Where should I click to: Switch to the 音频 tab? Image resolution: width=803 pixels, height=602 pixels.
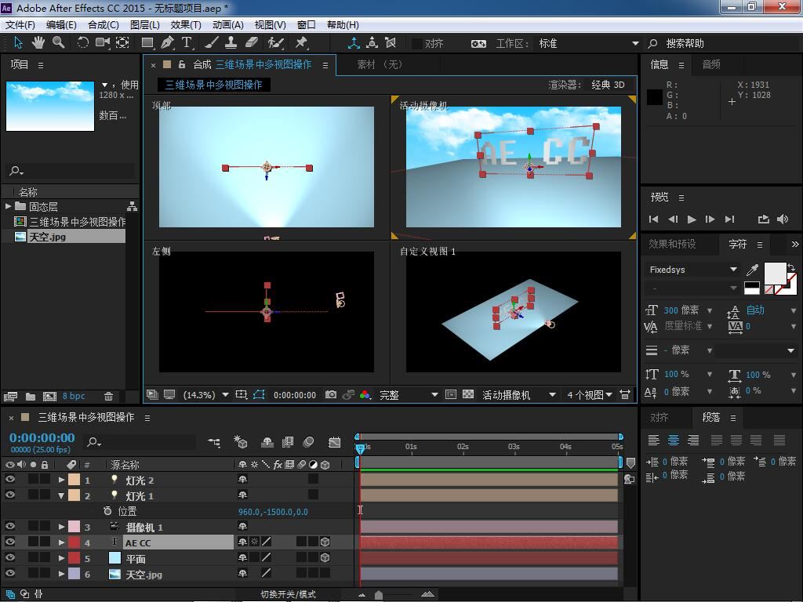point(711,64)
